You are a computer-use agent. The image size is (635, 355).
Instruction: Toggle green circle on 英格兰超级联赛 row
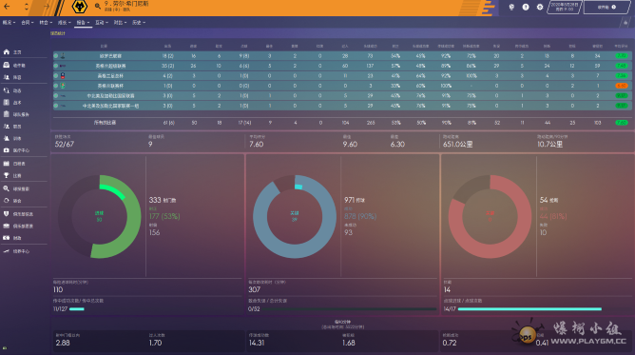pos(56,66)
